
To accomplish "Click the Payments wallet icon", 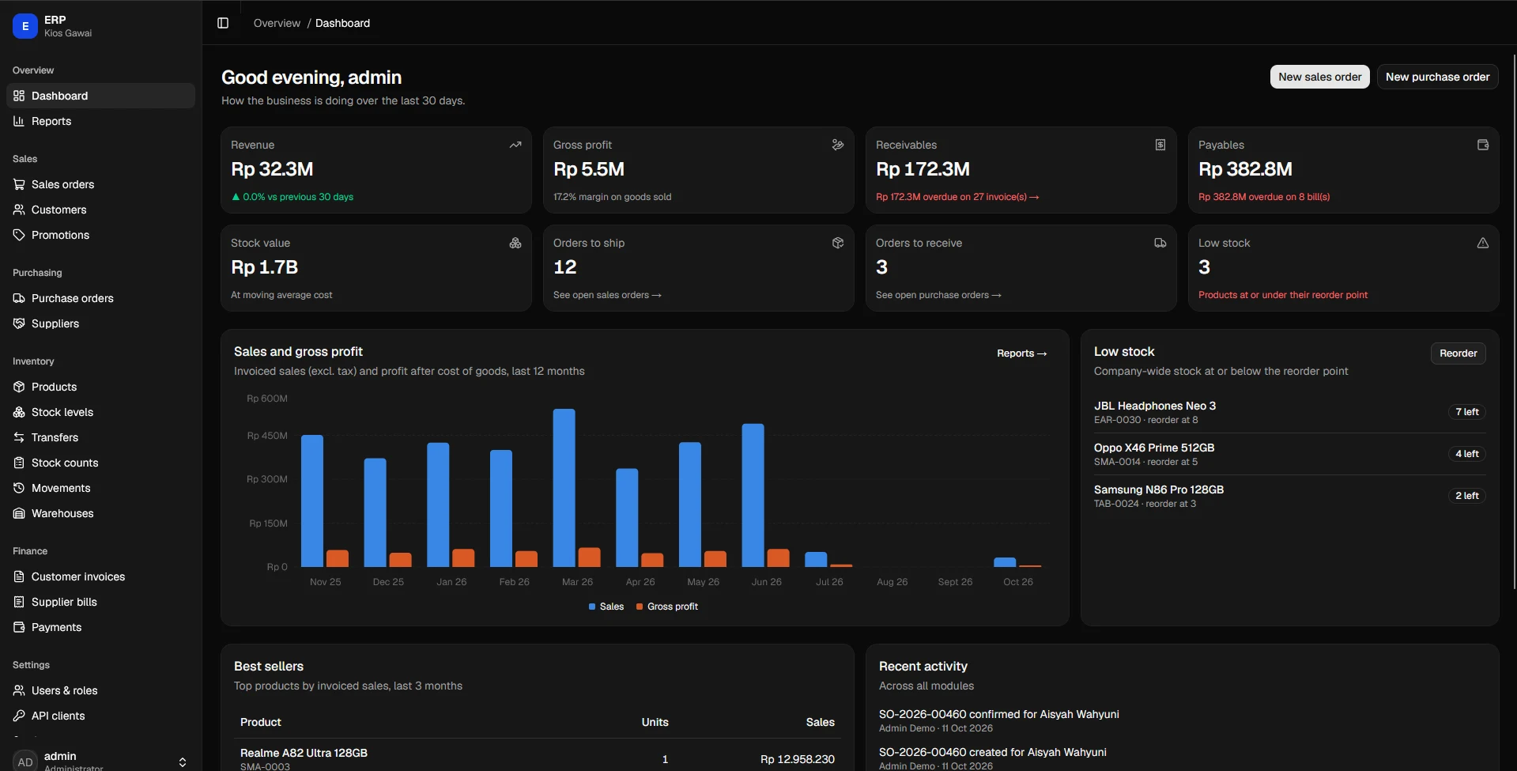I will [x=19, y=627].
